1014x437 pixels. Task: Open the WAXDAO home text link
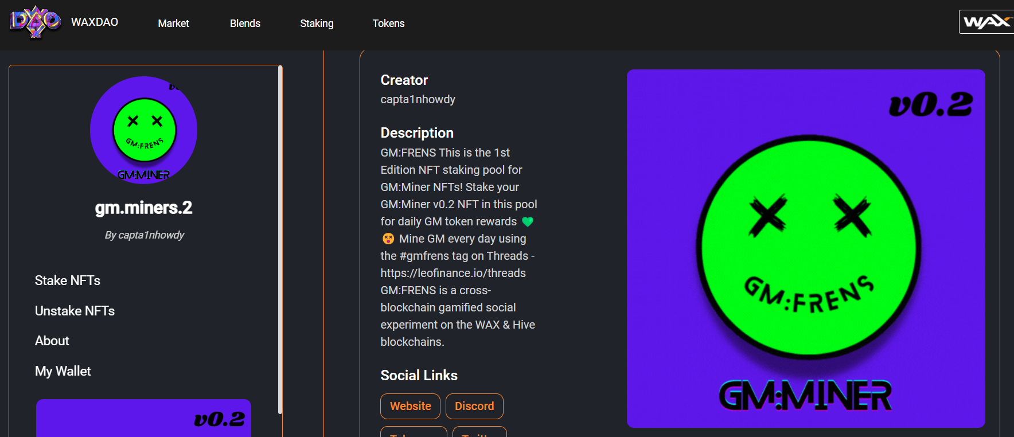pos(95,22)
